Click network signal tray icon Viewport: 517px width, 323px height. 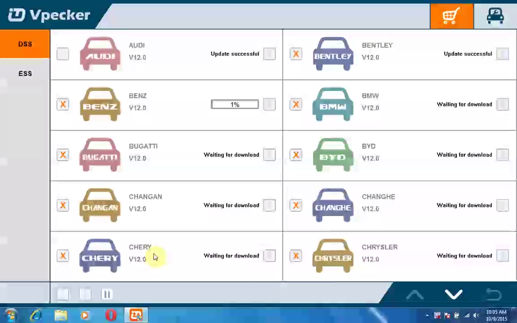pos(467,316)
